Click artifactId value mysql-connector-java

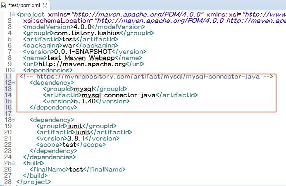119,95
